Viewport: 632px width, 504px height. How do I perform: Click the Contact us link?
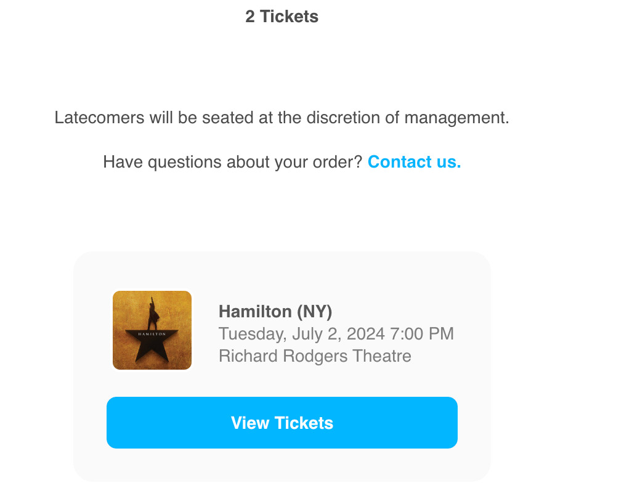click(414, 161)
